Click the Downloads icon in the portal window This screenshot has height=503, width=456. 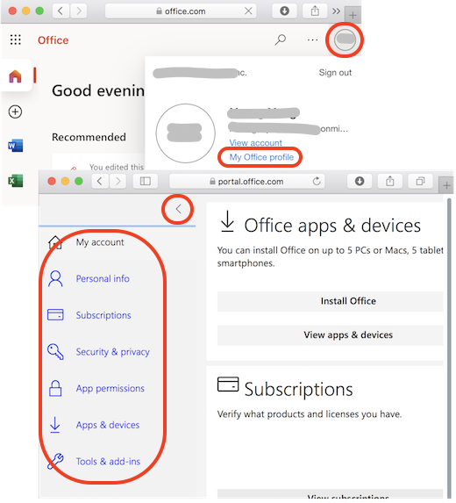[360, 182]
